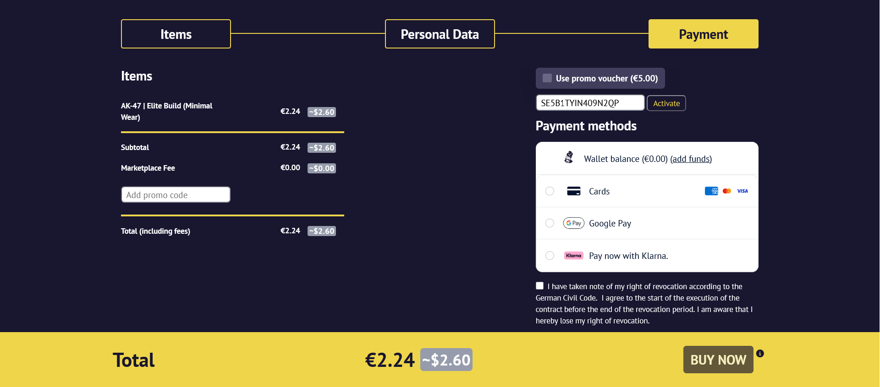Select the Google Pay radio option

(x=550, y=223)
